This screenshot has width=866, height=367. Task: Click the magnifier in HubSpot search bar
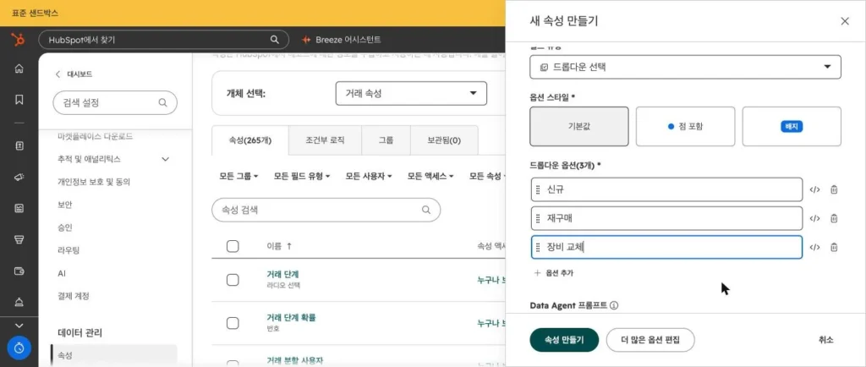coord(274,40)
